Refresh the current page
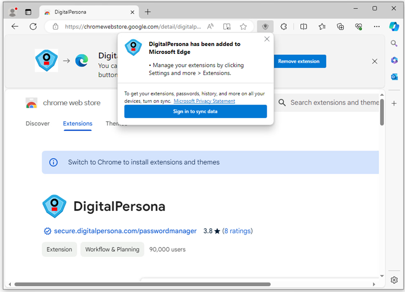This screenshot has width=405, height=292. 33,26
